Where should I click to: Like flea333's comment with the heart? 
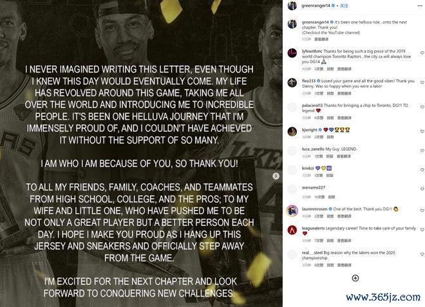coord(422,82)
